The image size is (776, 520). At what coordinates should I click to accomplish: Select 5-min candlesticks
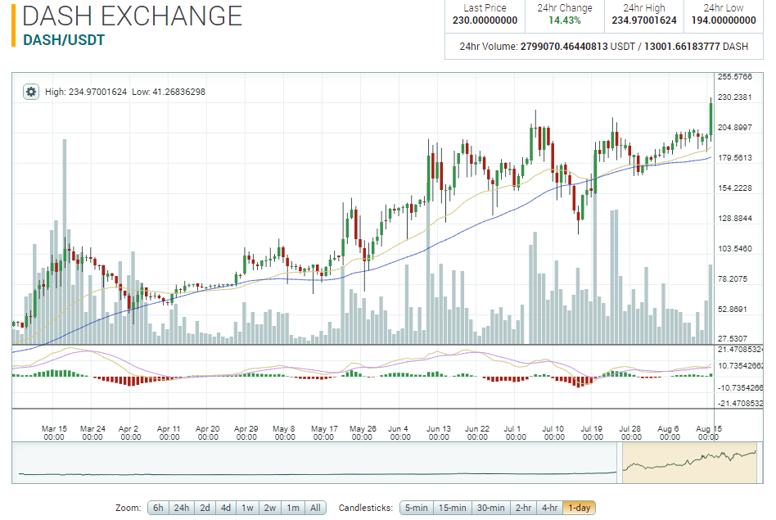coord(416,508)
